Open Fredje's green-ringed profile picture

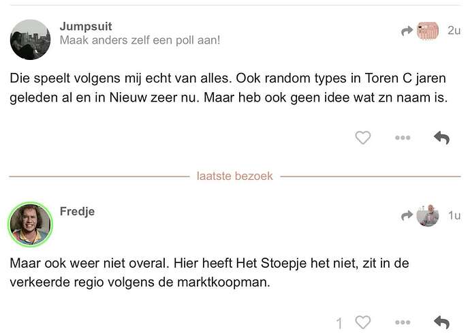tap(30, 224)
